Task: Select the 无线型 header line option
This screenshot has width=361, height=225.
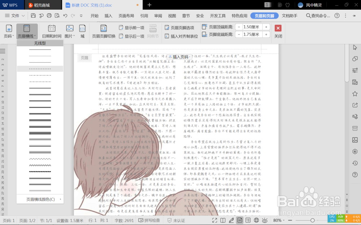Action: 40,42
